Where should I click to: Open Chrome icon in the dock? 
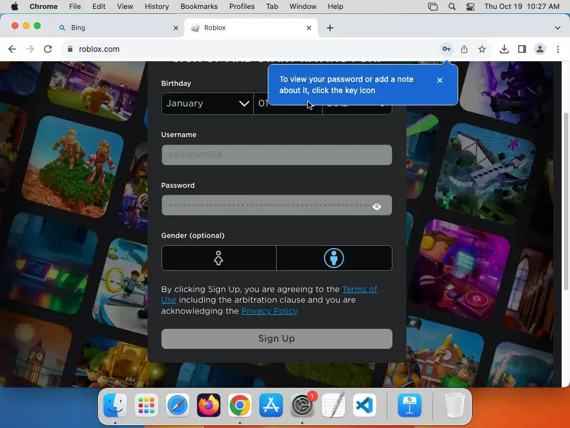click(239, 405)
